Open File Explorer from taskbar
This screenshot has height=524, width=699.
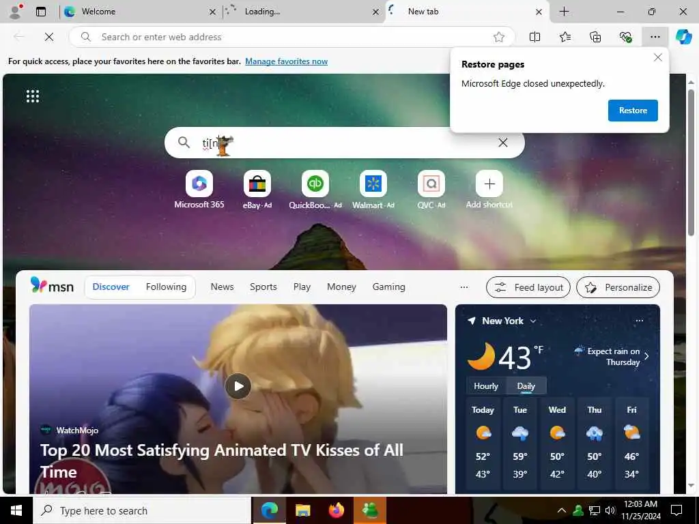pyautogui.click(x=302, y=510)
